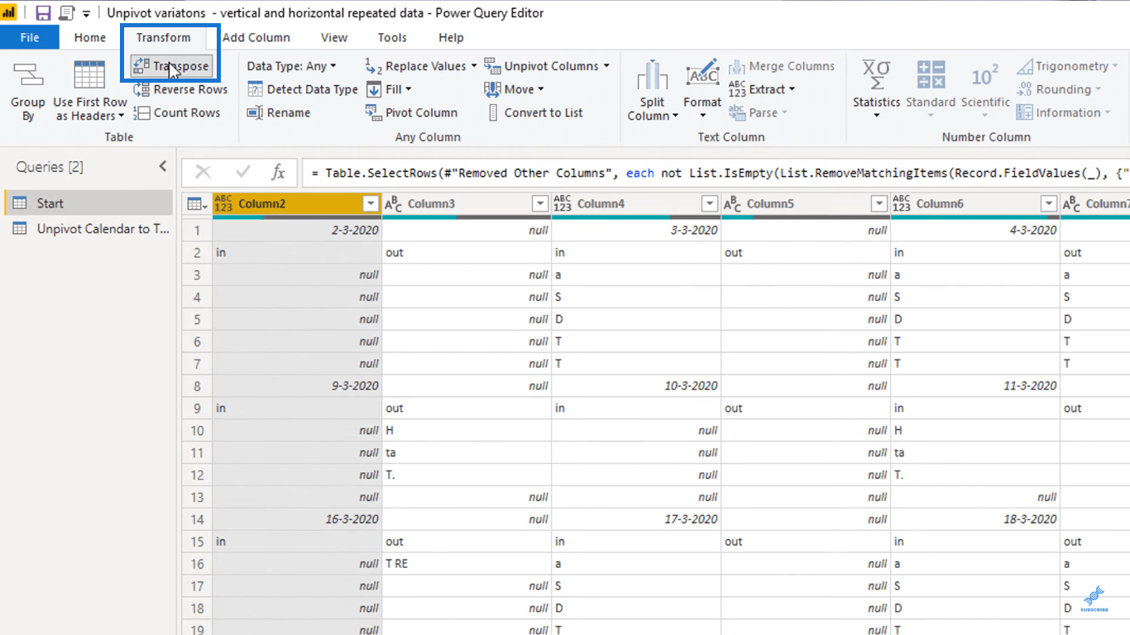Click the Column3 ABC type icon
Viewport: 1130px width, 635px height.
(x=394, y=203)
